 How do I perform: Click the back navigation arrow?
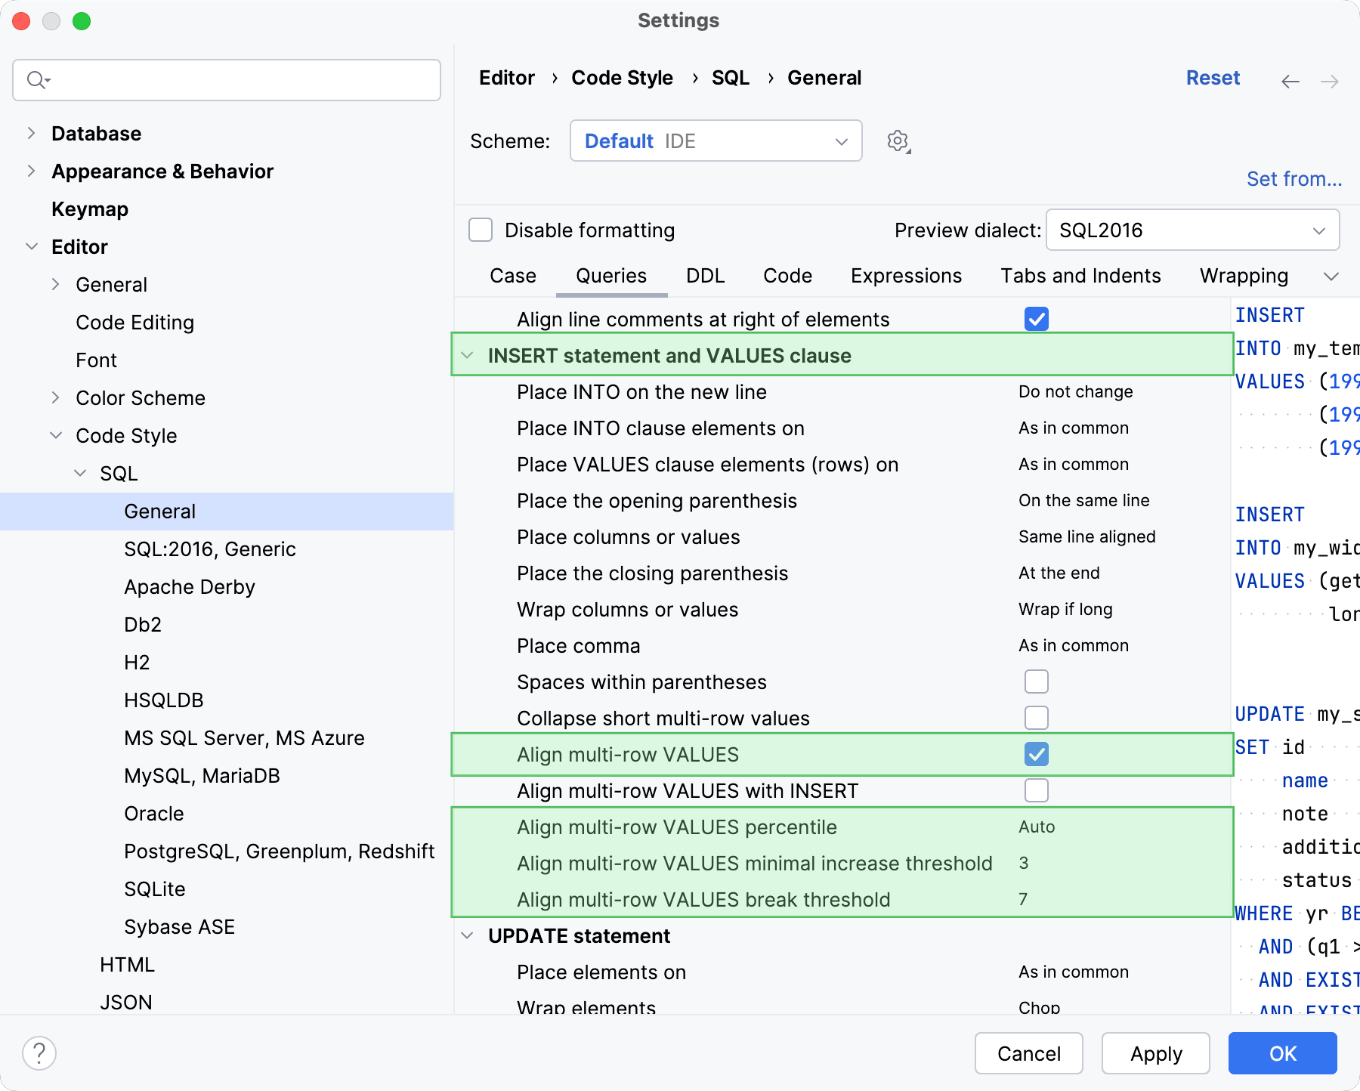[1289, 80]
